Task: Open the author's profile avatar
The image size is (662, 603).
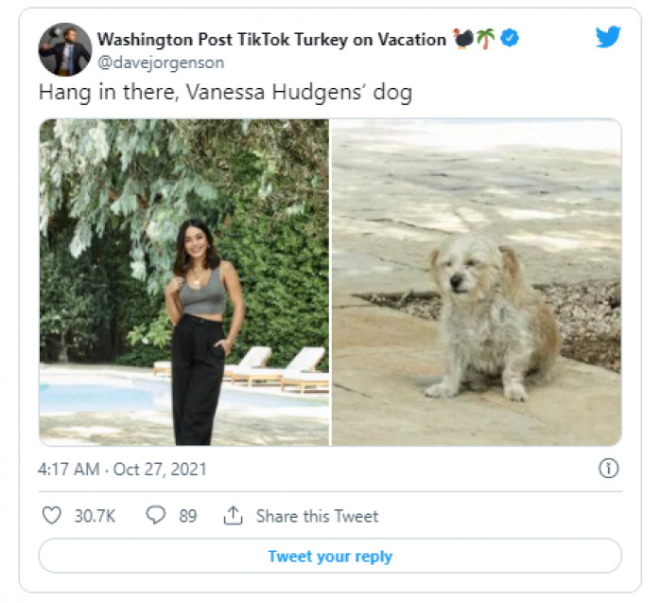Action: click(x=65, y=49)
